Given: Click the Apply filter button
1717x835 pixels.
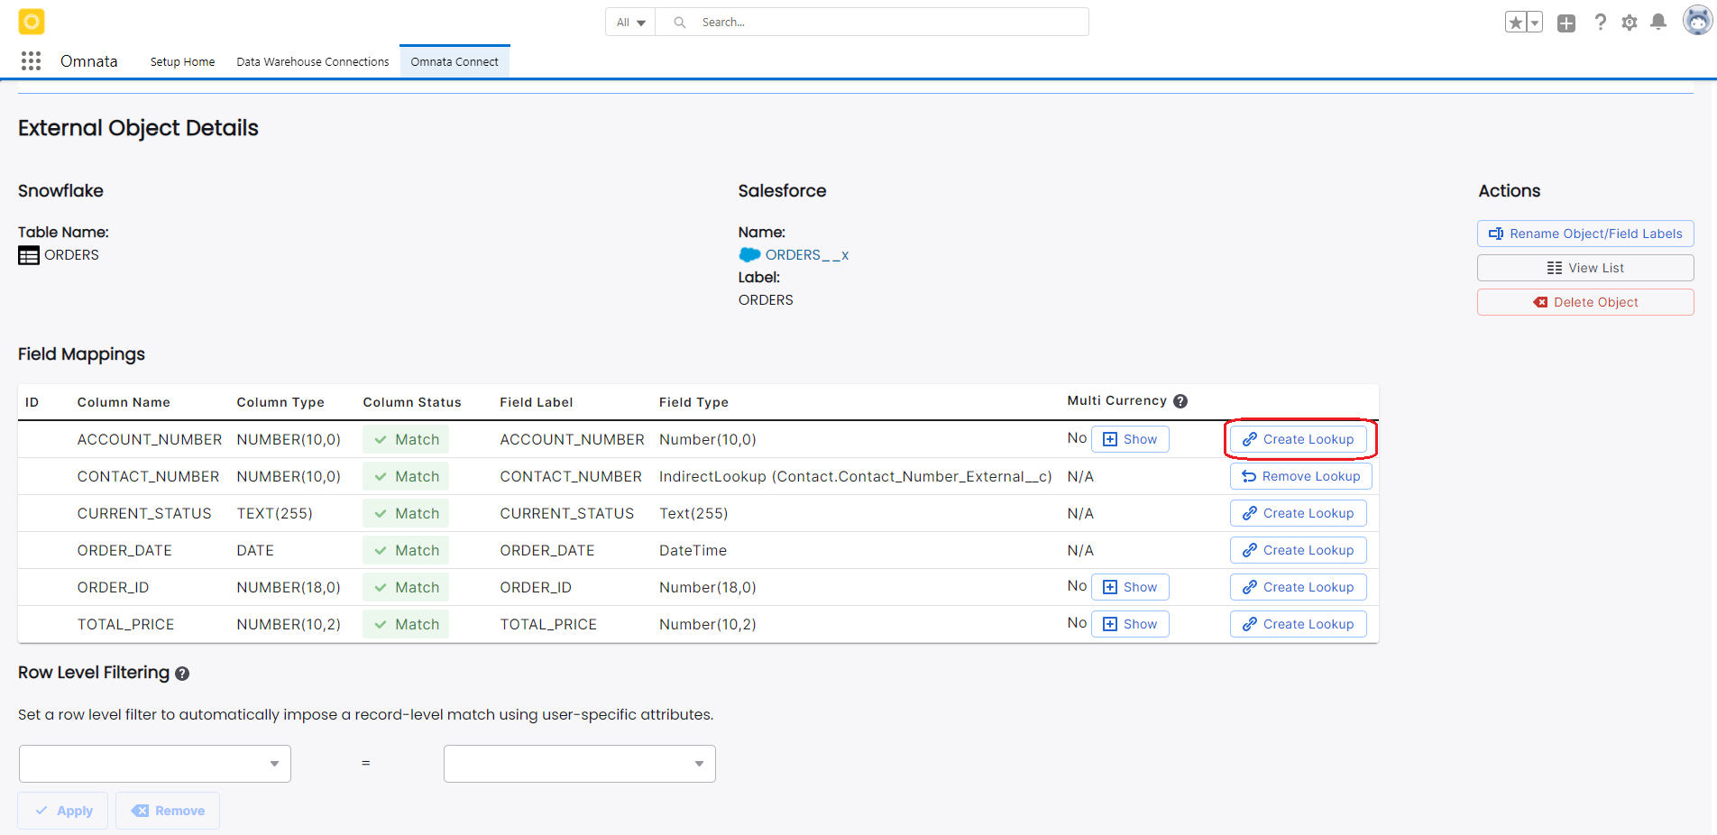Looking at the screenshot, I should click(x=63, y=811).
